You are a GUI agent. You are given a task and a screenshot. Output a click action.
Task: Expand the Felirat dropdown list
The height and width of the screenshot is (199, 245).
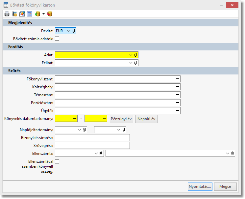coord(131,63)
